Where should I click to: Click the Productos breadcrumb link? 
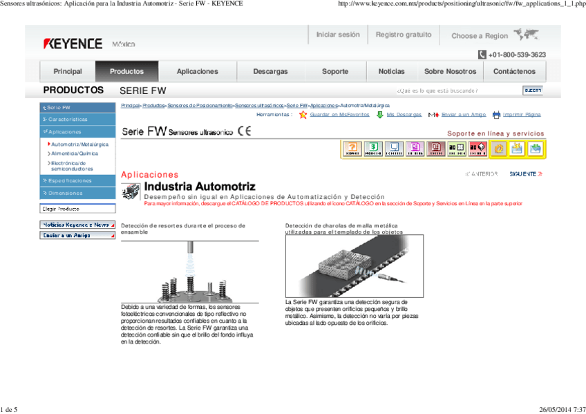(x=153, y=105)
